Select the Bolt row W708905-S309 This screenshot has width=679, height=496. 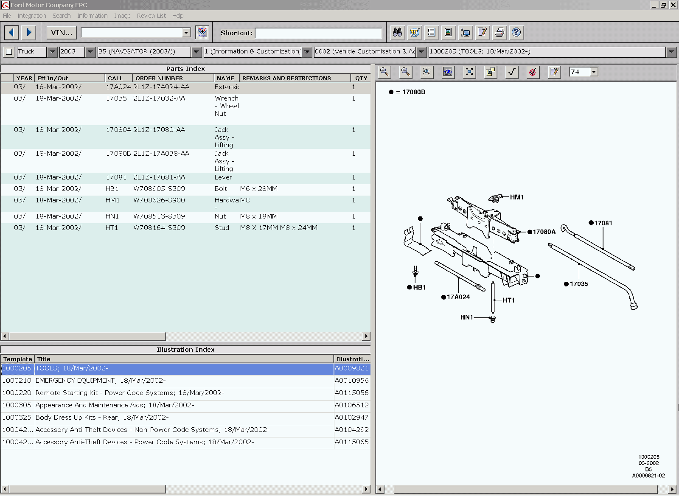[185, 189]
